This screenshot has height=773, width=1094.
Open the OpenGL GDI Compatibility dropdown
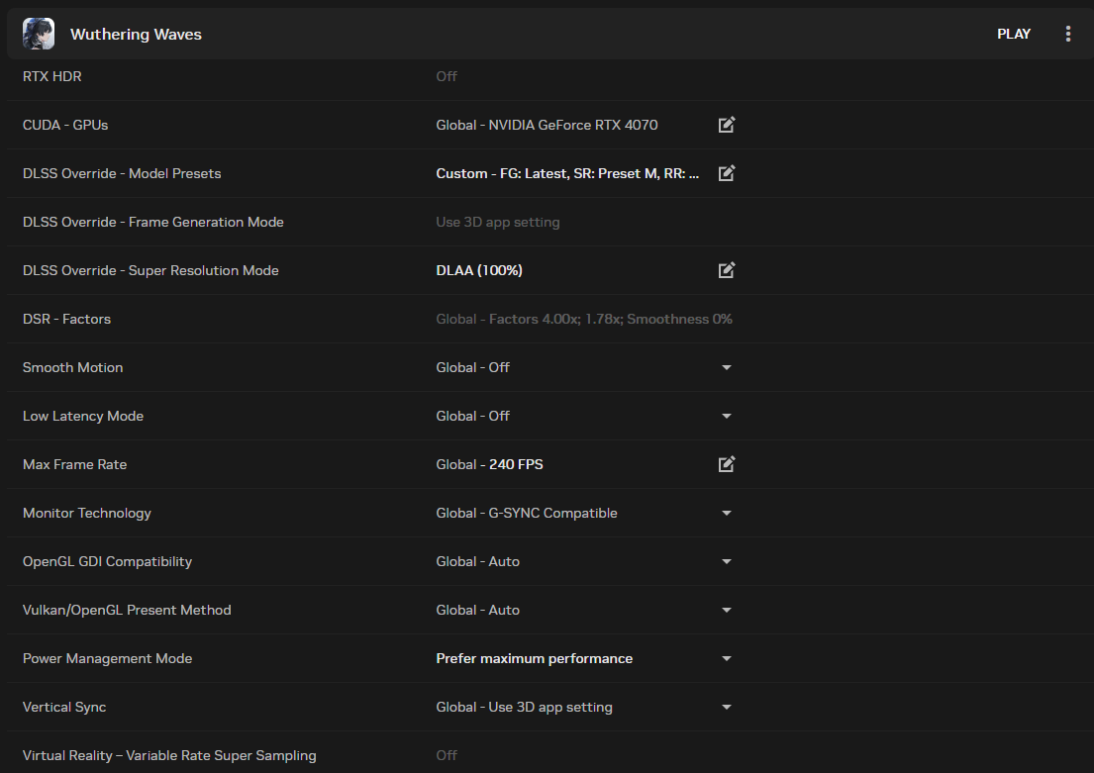(727, 561)
